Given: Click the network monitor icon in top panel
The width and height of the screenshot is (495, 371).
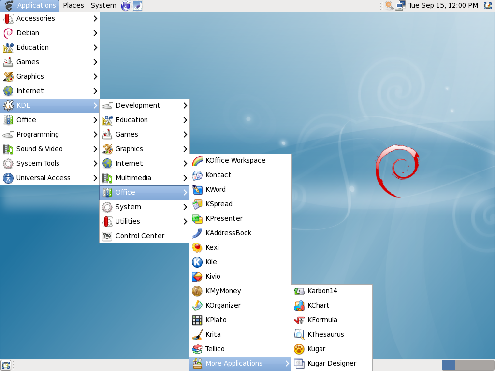Looking at the screenshot, I should [x=401, y=5].
